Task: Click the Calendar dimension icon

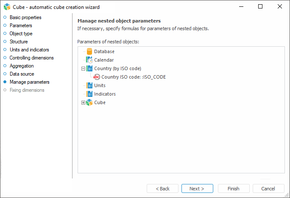Action: tap(89, 60)
